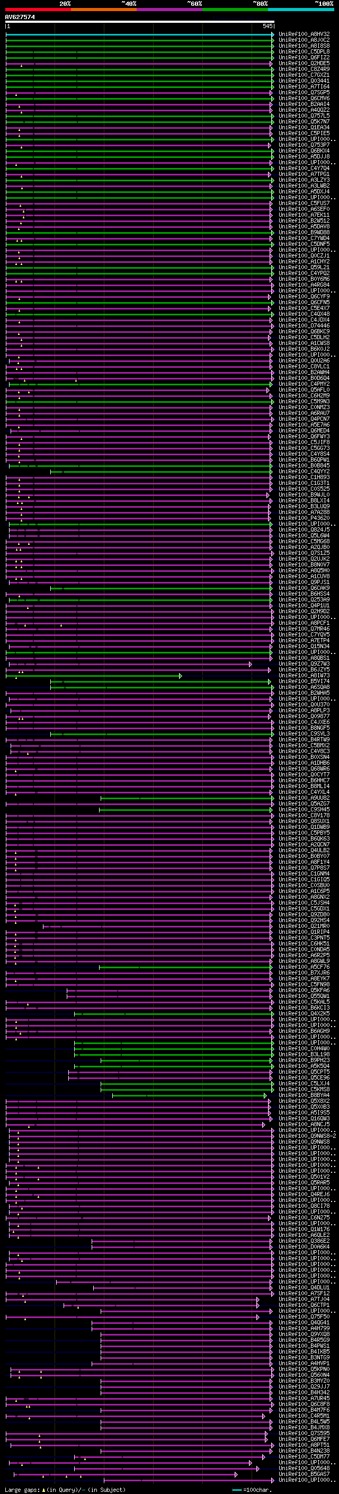Select the UniRef100_C8Z4R9 label

(x=304, y=69)
